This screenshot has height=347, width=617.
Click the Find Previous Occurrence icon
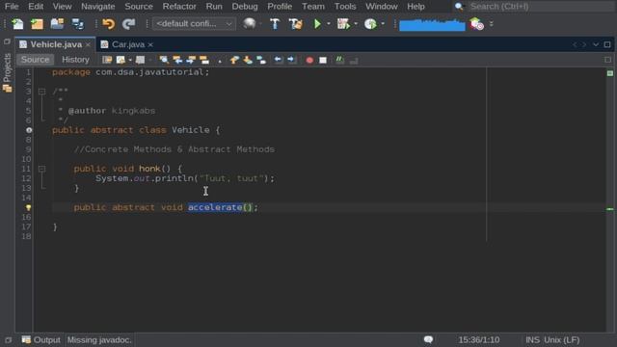177,60
